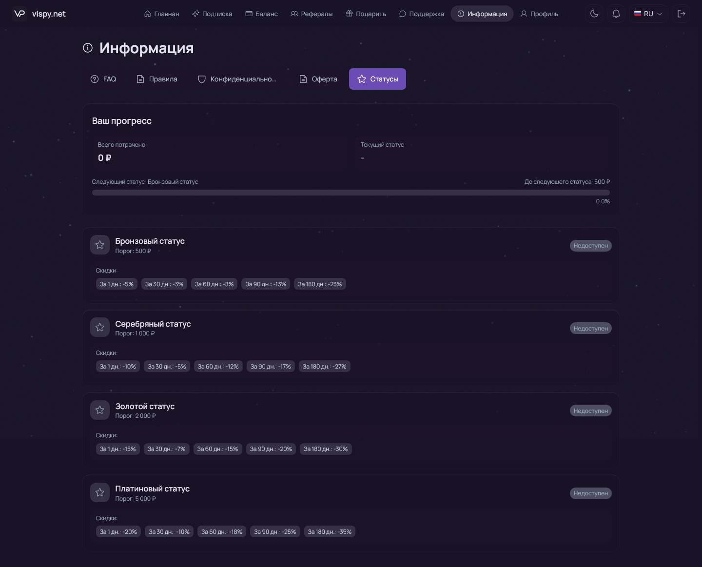Screen dimensions: 702x567
Task: Click the logout arrow icon
Action: [682, 14]
